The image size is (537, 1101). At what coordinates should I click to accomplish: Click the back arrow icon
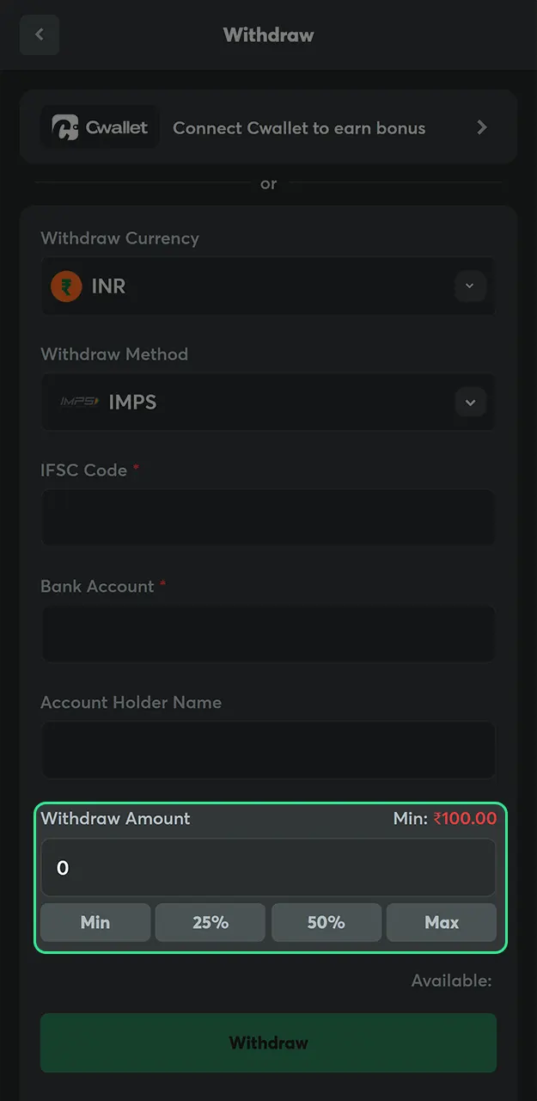pos(39,34)
